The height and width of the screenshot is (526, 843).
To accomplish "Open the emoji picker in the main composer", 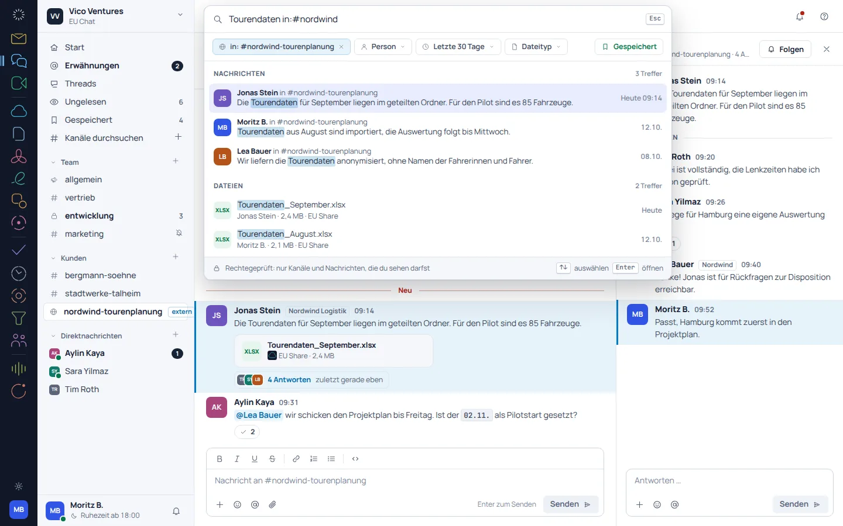I will [x=237, y=504].
